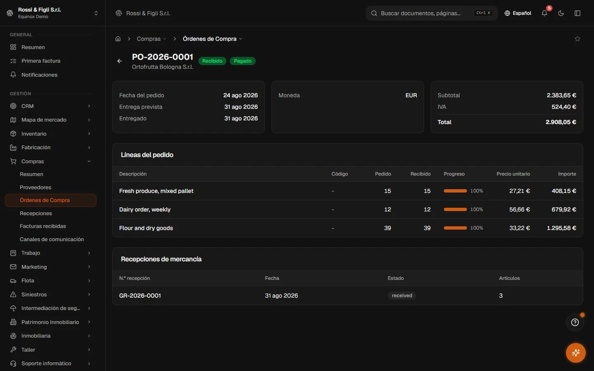This screenshot has height=371, width=594.
Task: Click the CRM target icon
Action: [13, 106]
